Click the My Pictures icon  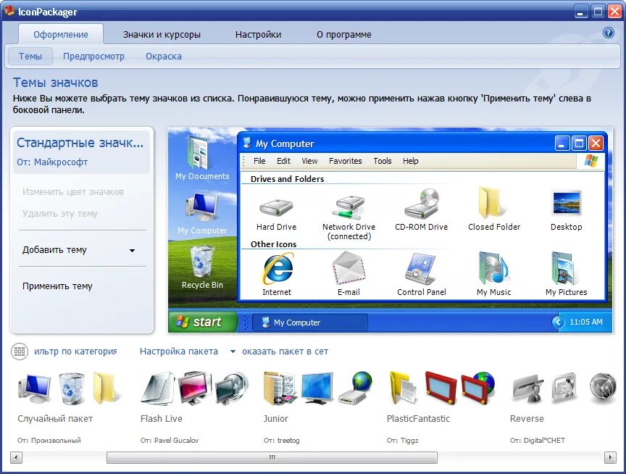[566, 267]
